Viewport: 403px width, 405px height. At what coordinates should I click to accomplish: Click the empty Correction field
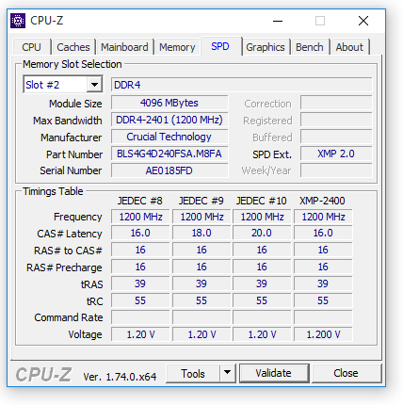coord(336,103)
